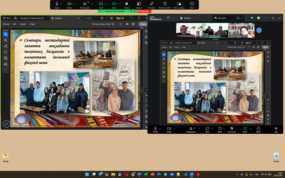Click the 'You are screen sharing' indicator
The height and width of the screenshot is (178, 285).
pyautogui.click(x=115, y=11)
